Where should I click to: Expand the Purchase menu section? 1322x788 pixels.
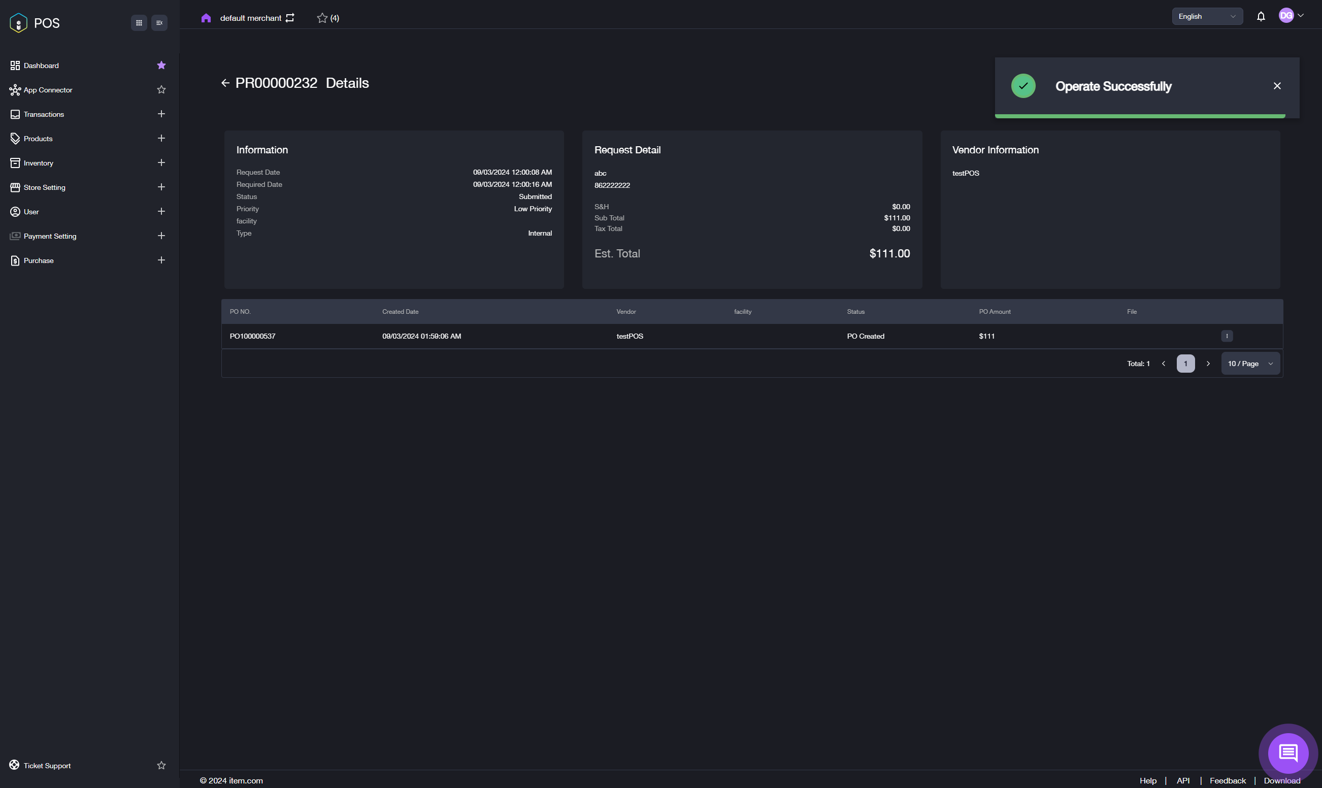(x=161, y=260)
